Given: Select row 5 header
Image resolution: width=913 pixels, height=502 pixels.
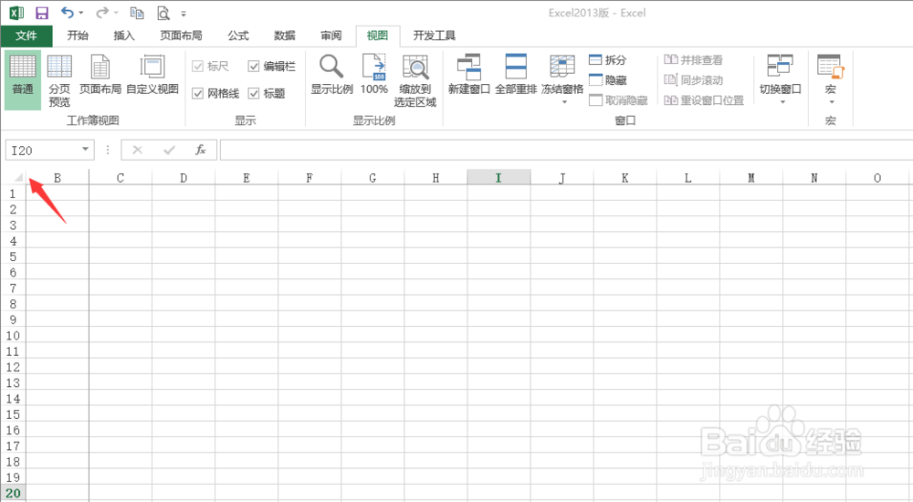Looking at the screenshot, I should [13, 256].
